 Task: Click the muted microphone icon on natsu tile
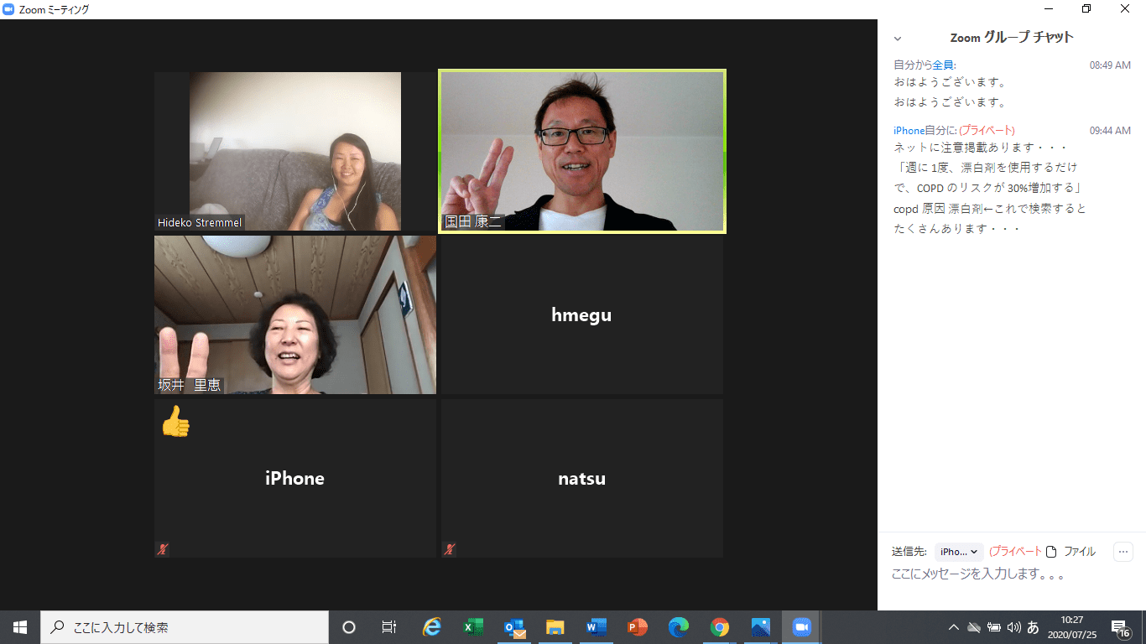(x=451, y=549)
